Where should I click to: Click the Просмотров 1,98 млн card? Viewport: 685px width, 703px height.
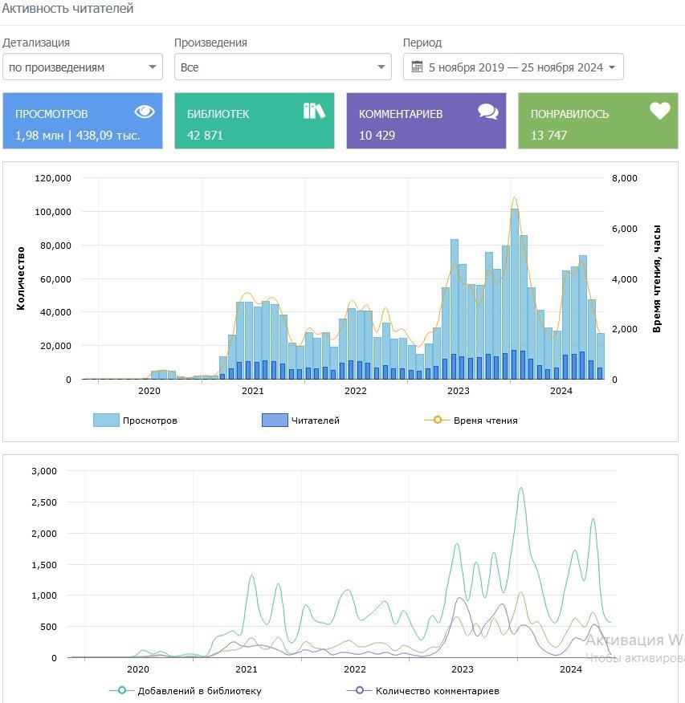(x=82, y=121)
